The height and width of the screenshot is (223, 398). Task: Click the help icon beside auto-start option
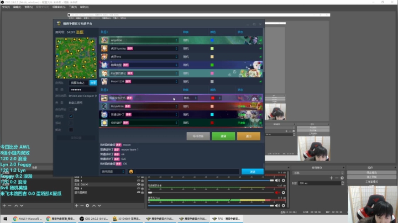coord(76,109)
